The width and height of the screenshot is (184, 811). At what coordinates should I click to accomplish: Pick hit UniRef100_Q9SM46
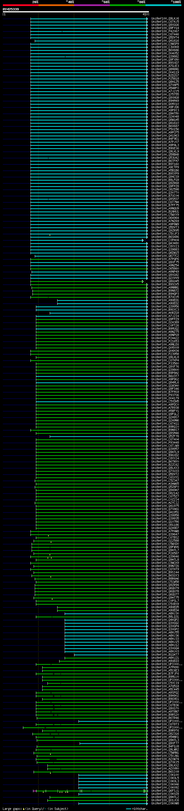coord(165,433)
